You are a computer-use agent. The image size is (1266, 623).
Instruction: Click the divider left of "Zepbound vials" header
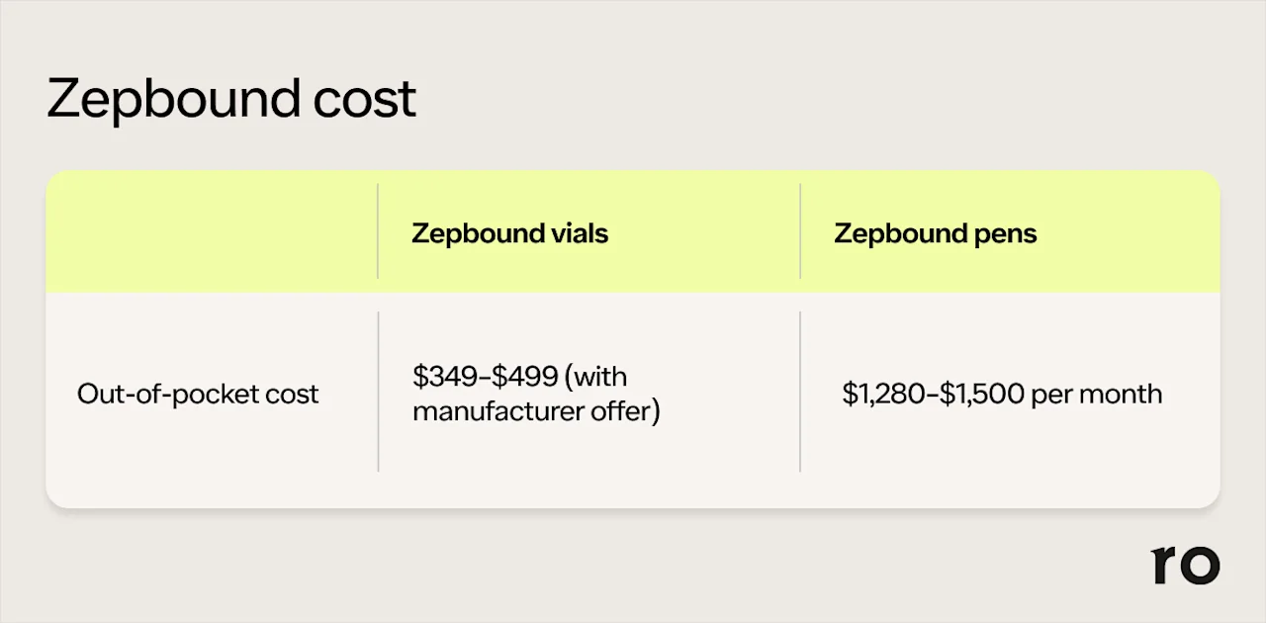[378, 231]
